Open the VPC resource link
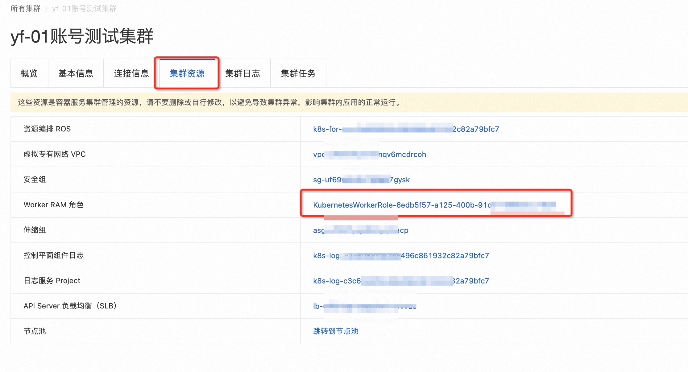Screen dimensions: 688x372 [x=369, y=154]
